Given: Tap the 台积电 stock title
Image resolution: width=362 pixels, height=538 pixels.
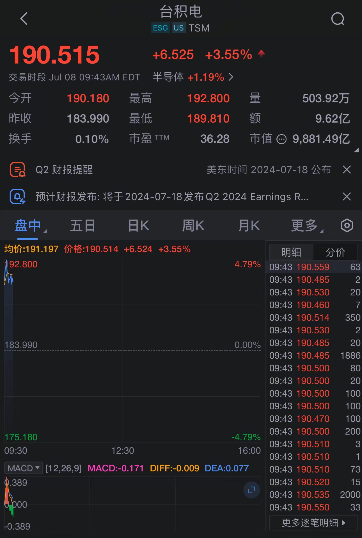Looking at the screenshot, I should pyautogui.click(x=181, y=12).
